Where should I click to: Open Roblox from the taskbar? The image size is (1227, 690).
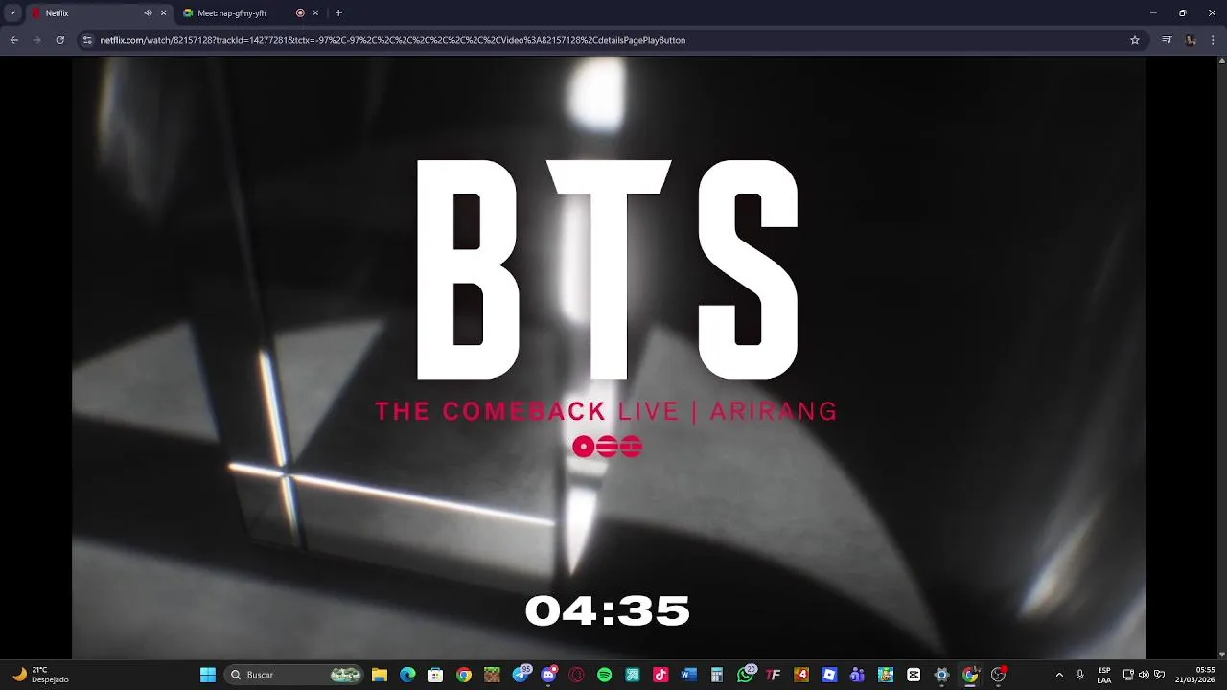[829, 675]
